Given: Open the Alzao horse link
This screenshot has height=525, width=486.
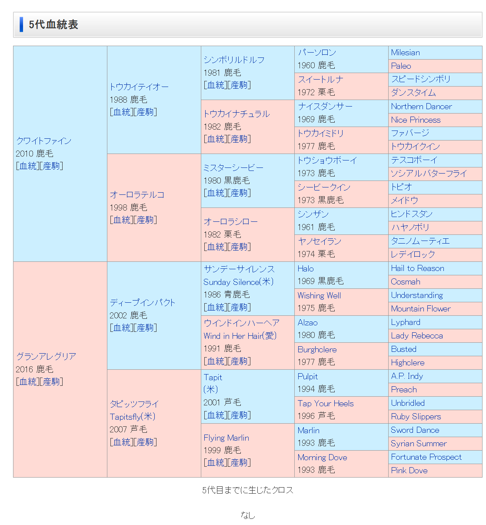Looking at the screenshot, I should click(x=307, y=322).
